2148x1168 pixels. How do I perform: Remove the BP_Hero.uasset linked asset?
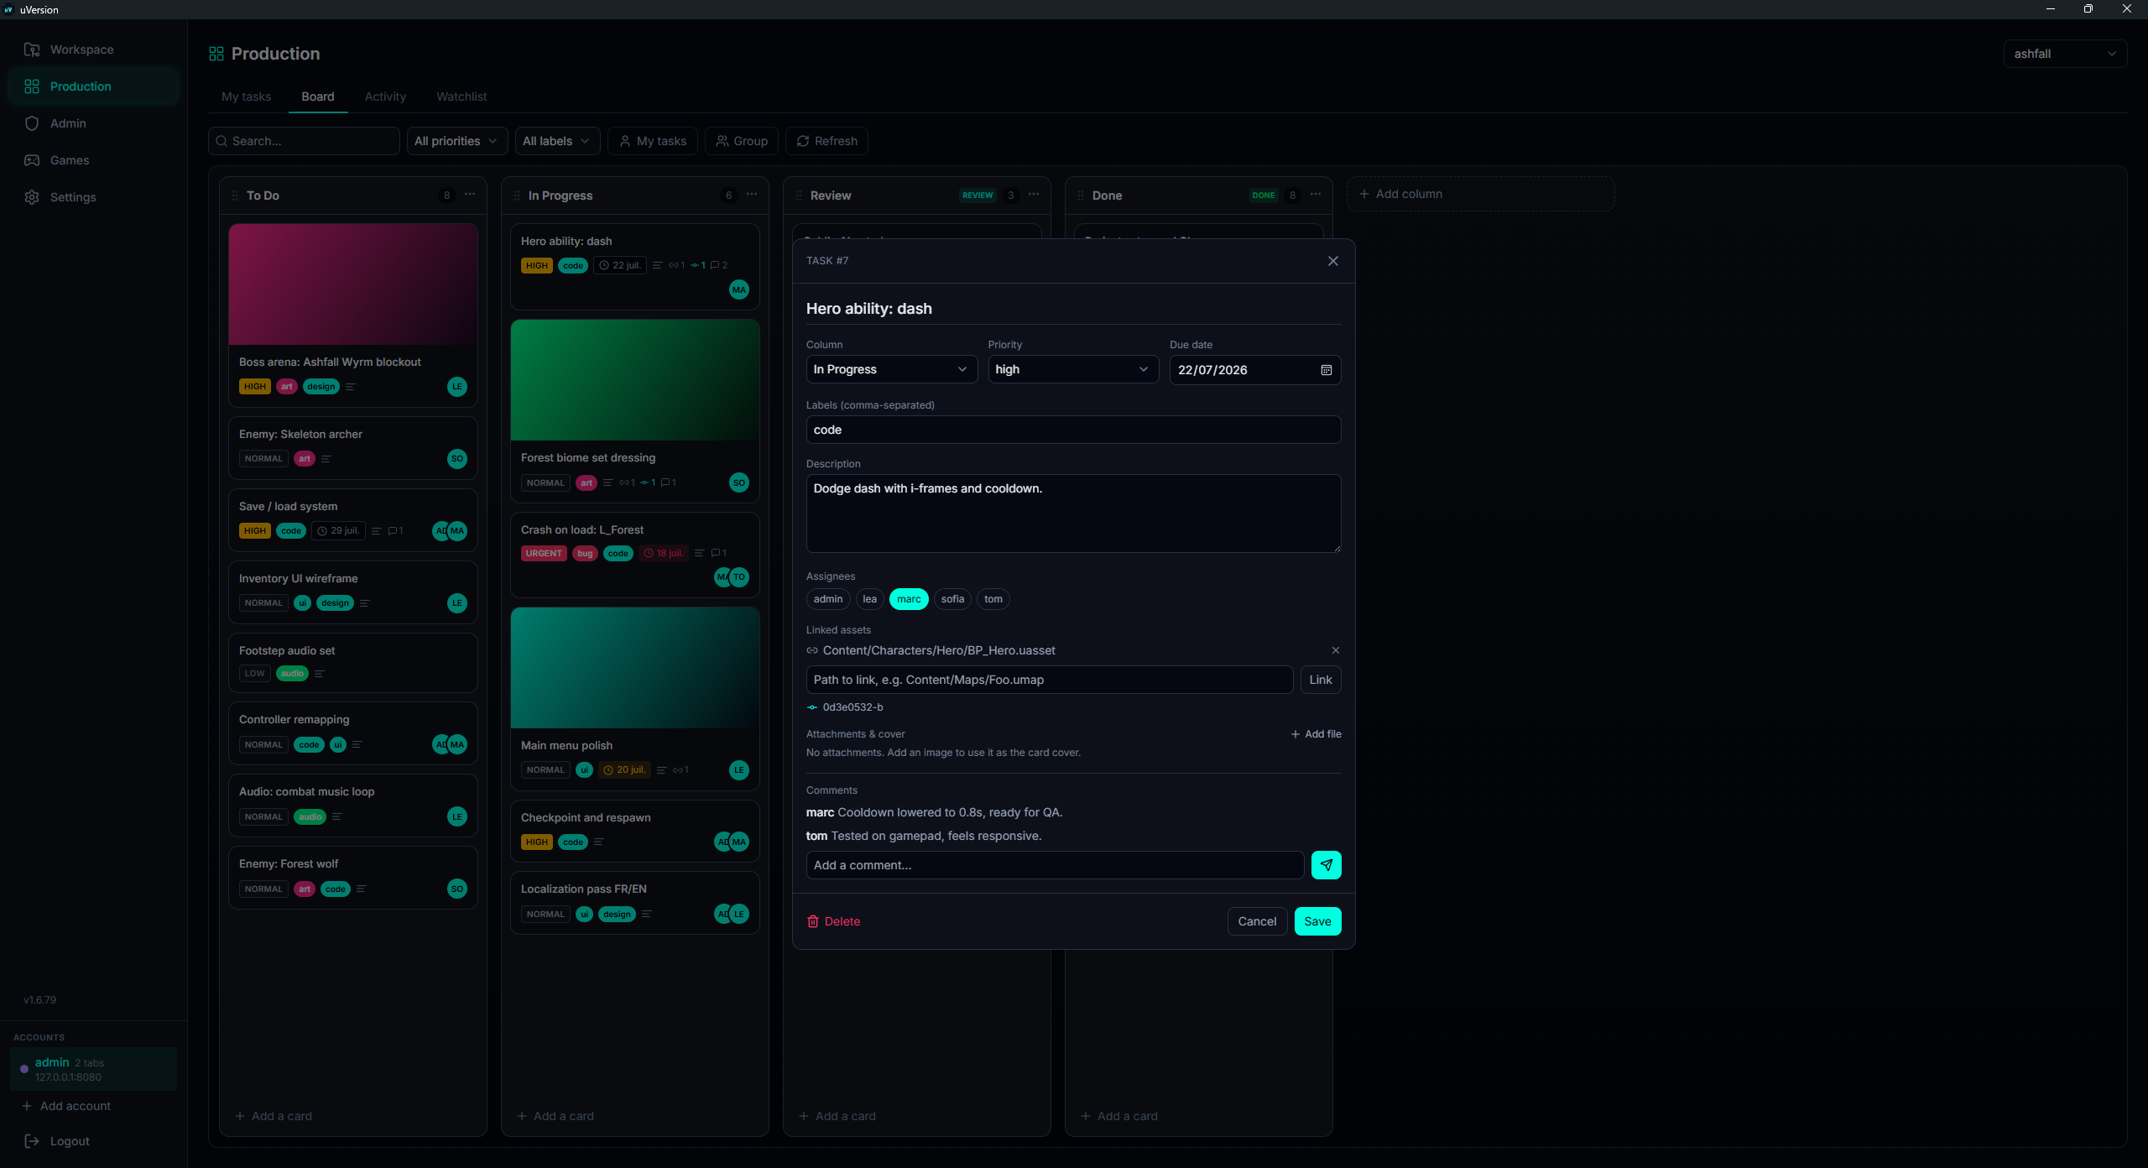1336,650
